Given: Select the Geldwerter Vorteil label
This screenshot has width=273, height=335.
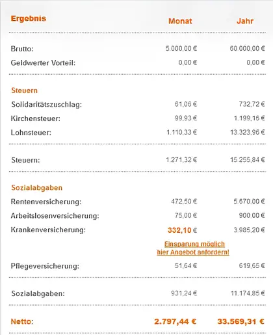Looking at the screenshot, I should pyautogui.click(x=43, y=63).
